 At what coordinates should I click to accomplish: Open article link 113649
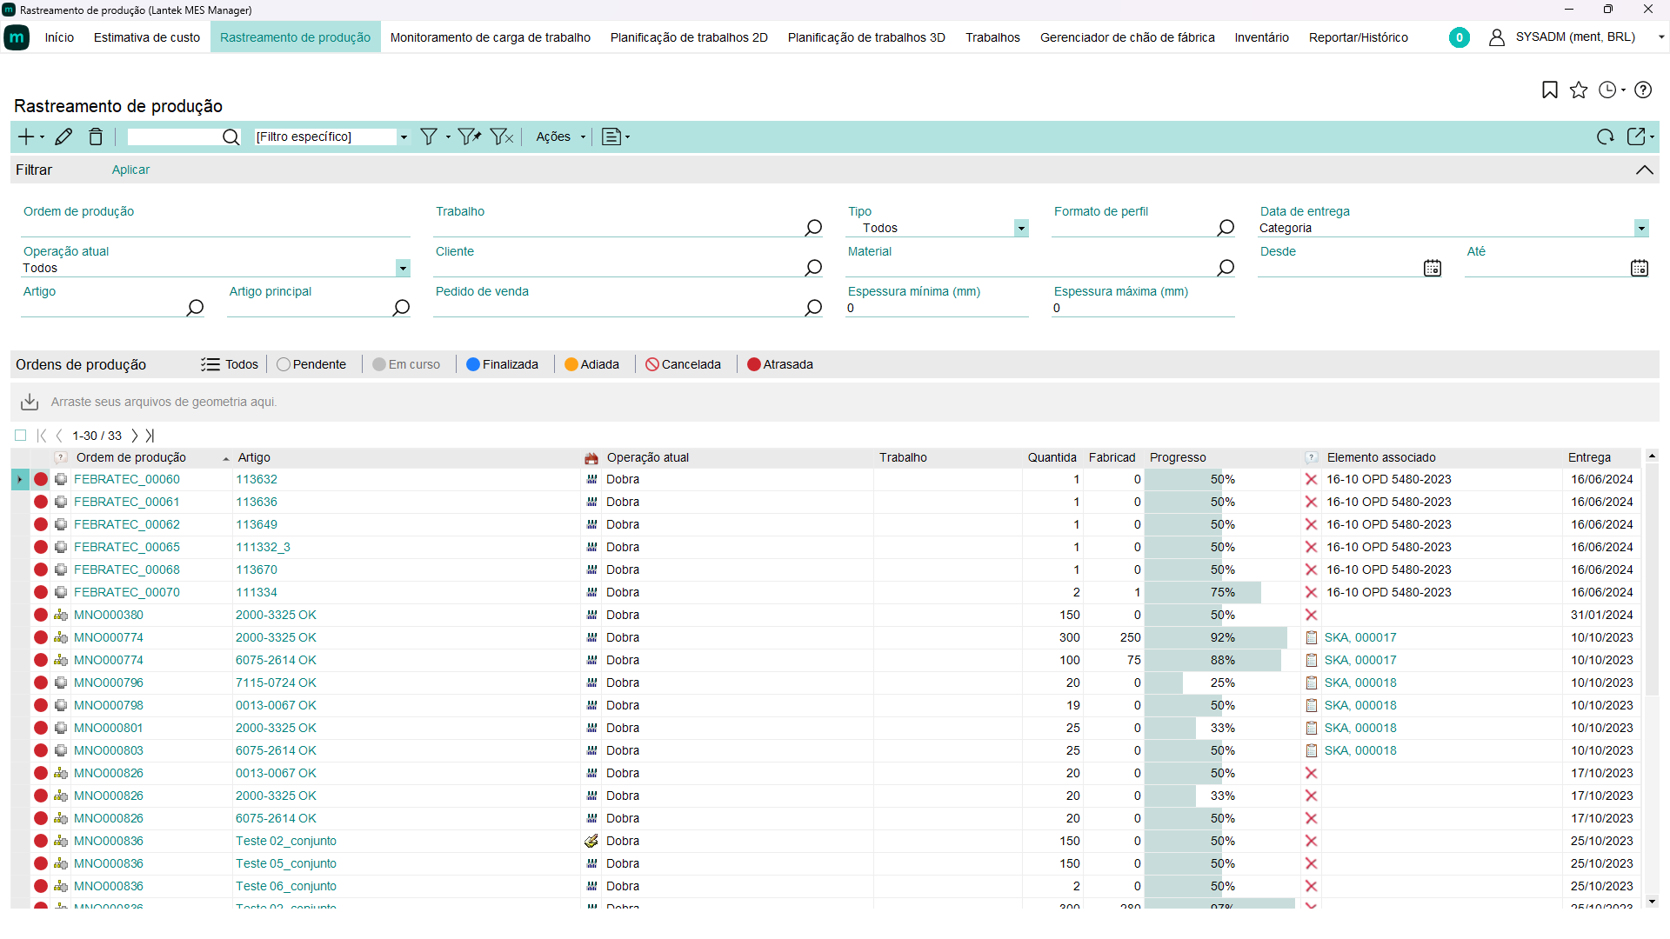point(257,524)
